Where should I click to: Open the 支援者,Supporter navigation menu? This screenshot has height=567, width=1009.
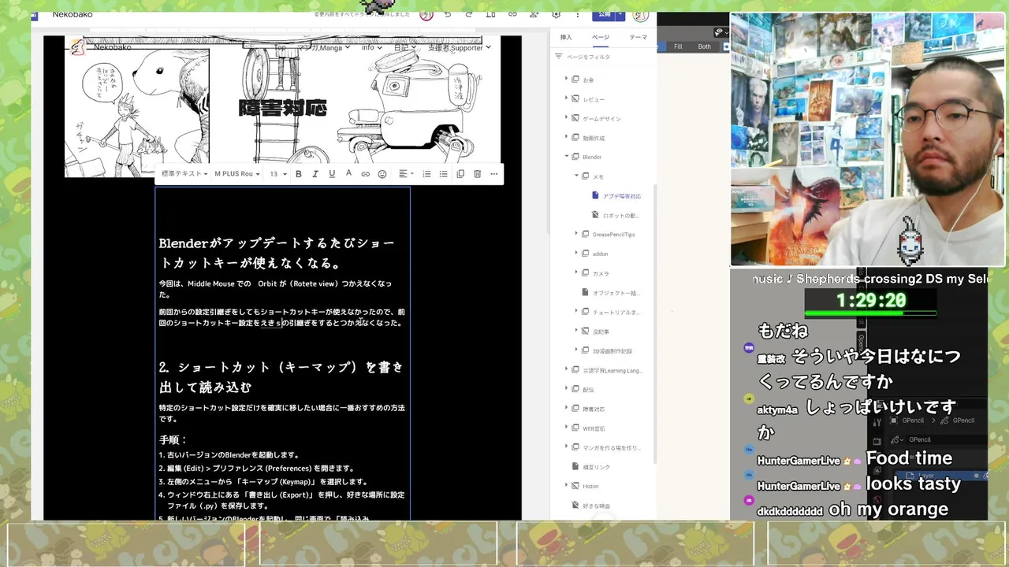(460, 47)
